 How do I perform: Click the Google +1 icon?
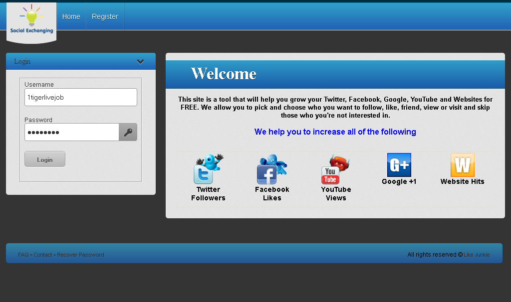tap(399, 165)
